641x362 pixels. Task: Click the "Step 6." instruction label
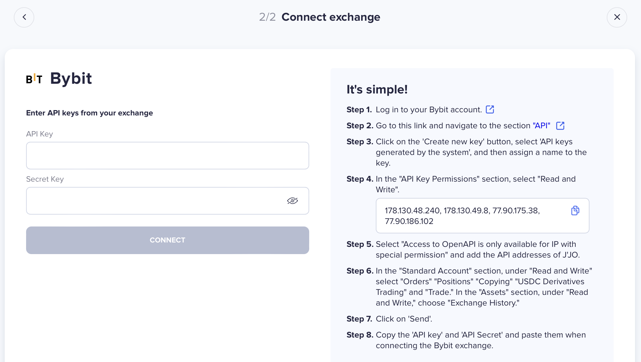(x=360, y=271)
